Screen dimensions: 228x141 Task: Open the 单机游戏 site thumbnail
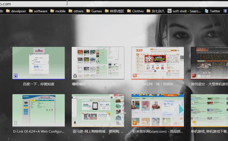(x=209, y=110)
